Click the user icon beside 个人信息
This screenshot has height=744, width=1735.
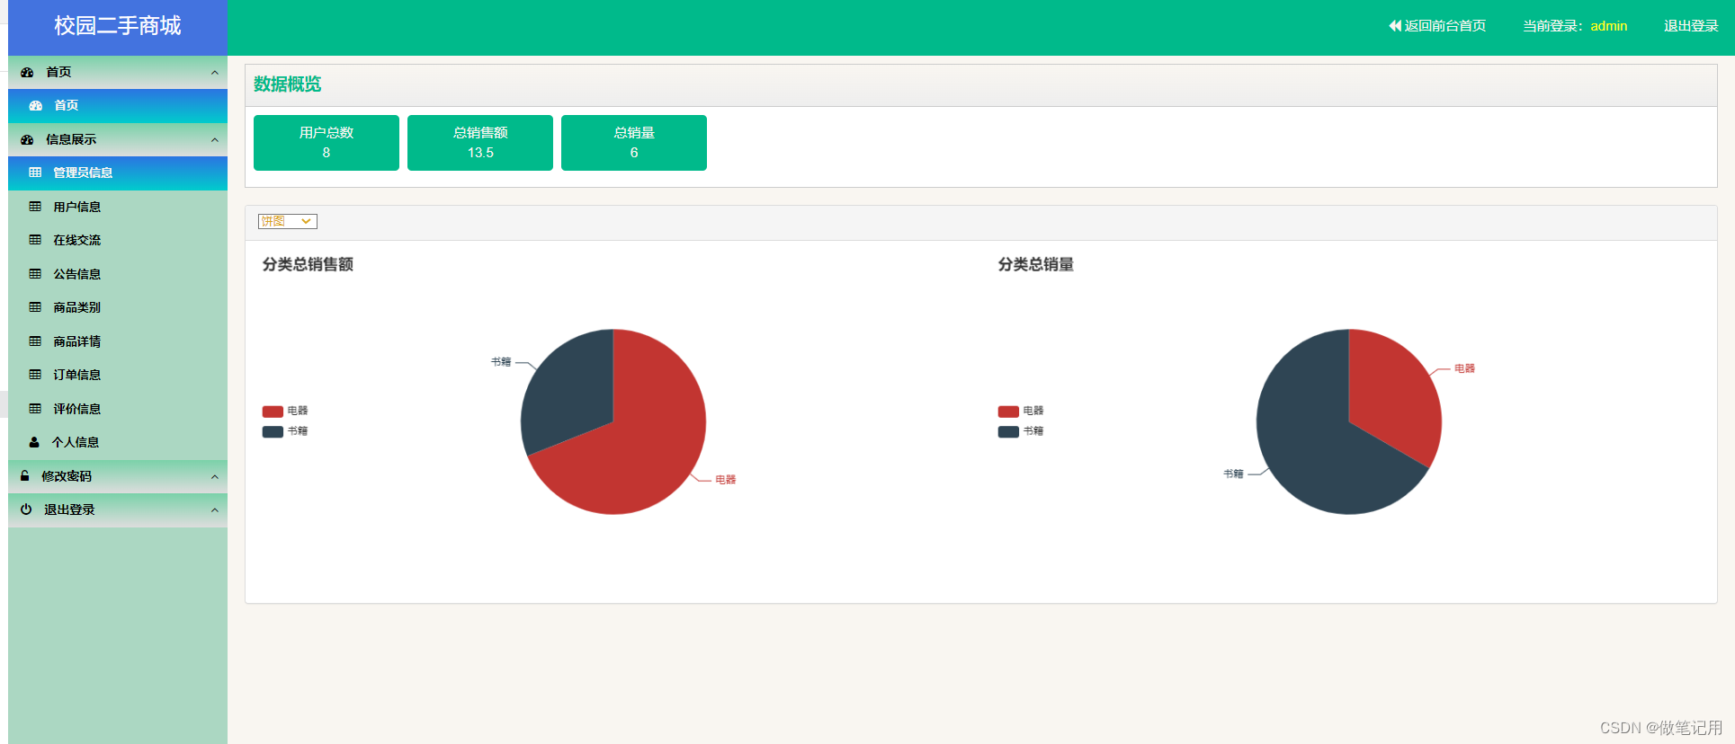click(34, 442)
